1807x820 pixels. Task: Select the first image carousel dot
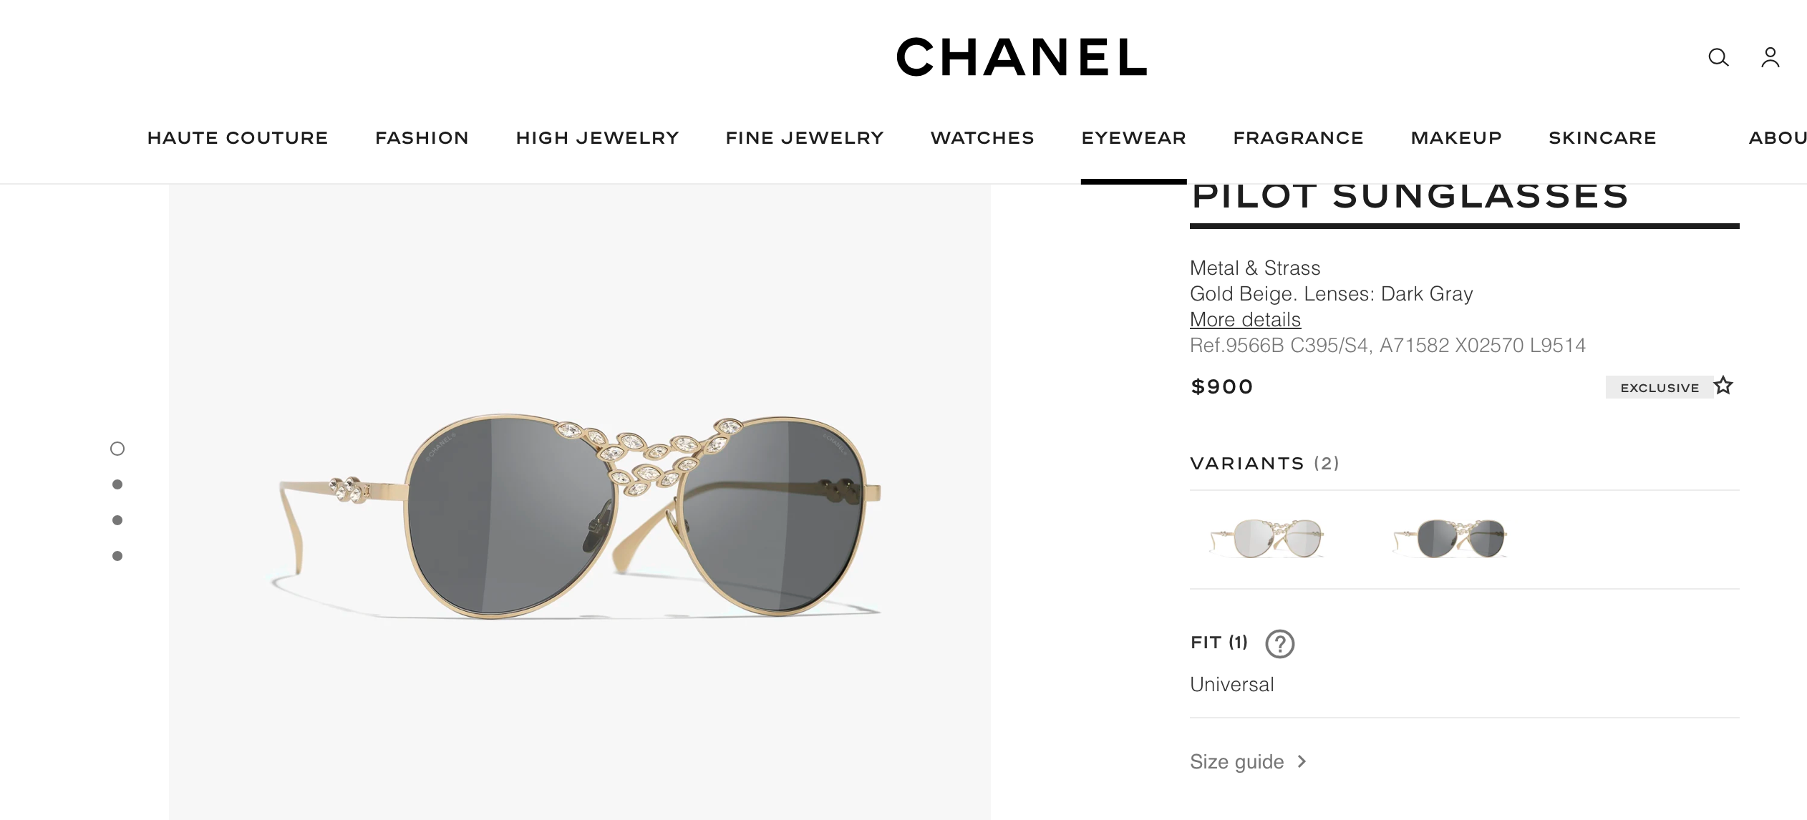click(117, 449)
